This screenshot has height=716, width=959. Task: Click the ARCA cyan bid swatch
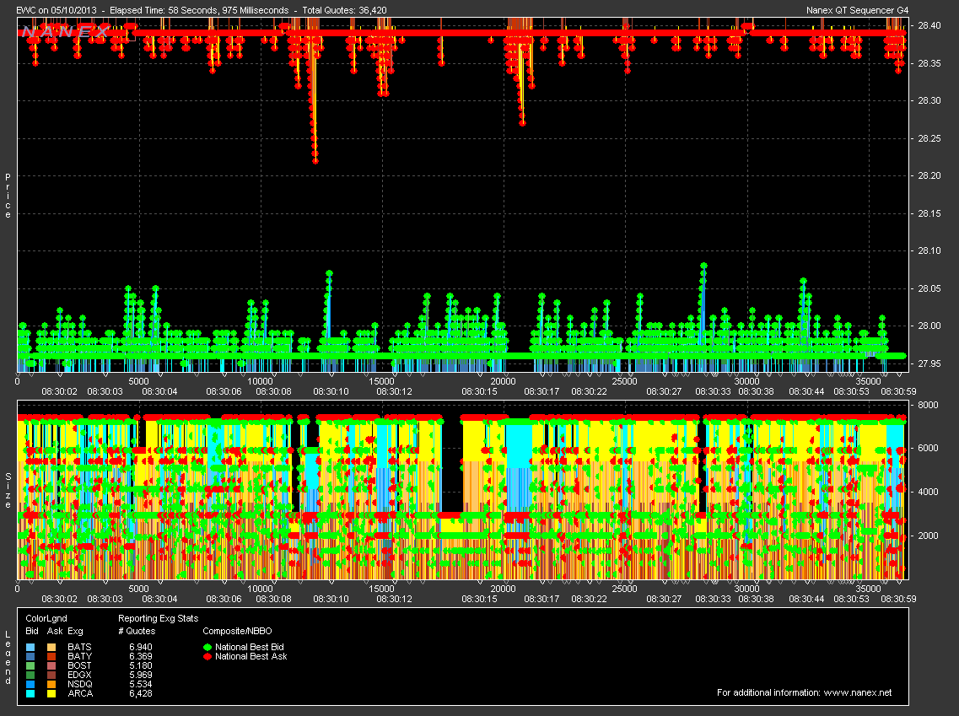click(30, 693)
